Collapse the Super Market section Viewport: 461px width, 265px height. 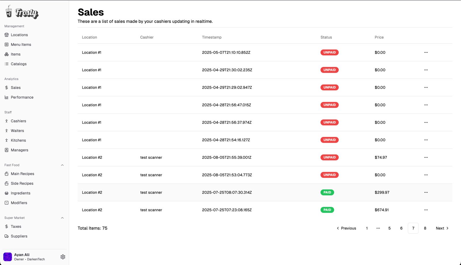coord(62,218)
